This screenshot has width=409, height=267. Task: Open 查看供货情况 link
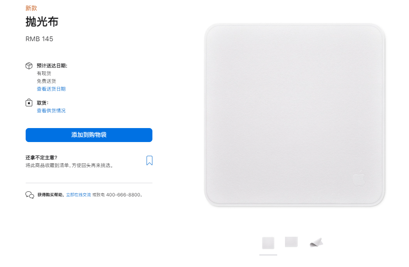[51, 111]
